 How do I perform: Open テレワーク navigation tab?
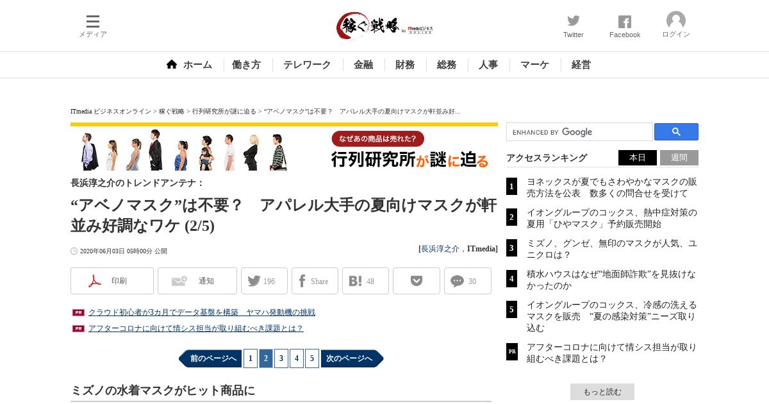(307, 65)
